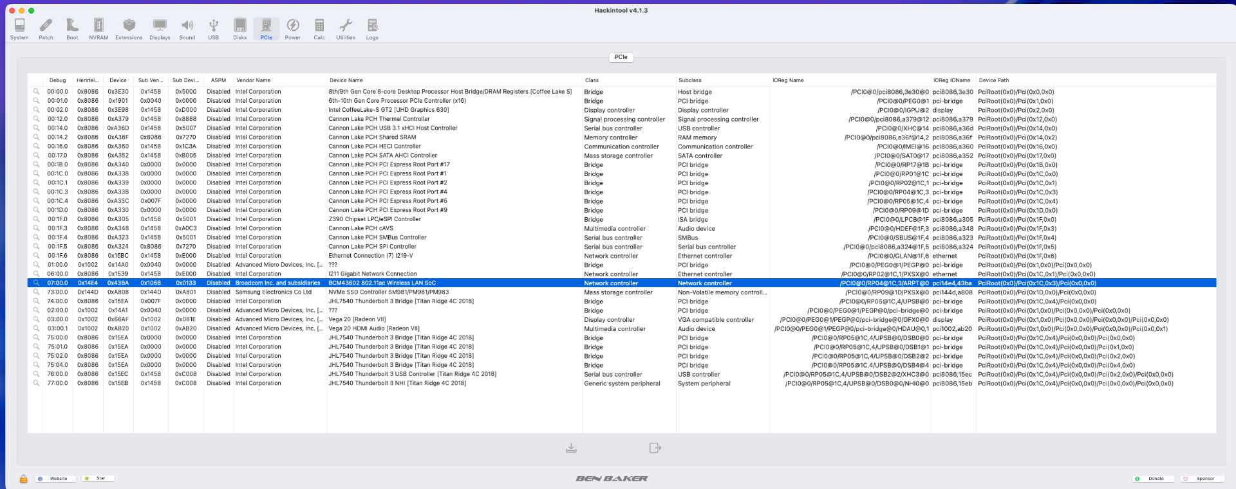This screenshot has width=1236, height=489.
Task: Sort by the Device Name column header
Action: (454, 80)
